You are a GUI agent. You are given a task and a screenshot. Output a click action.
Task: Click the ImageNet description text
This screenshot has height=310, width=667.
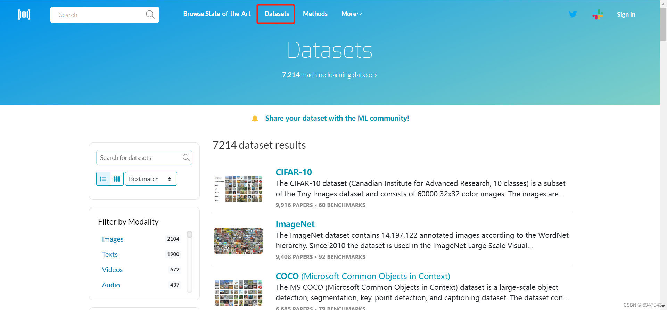coord(422,240)
